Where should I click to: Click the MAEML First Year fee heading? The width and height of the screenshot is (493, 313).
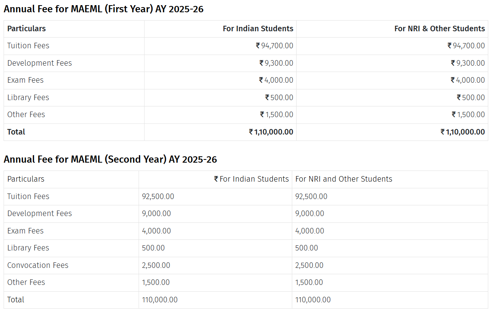point(103,9)
